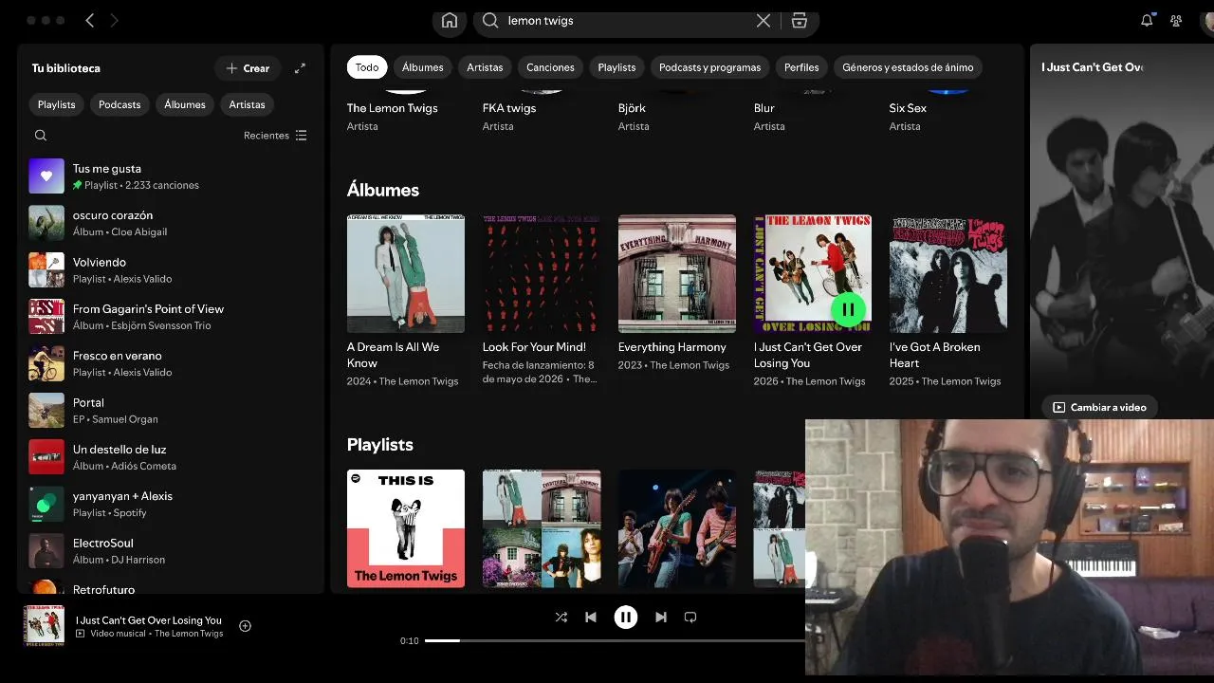Open oscuro corazón album in library
The height and width of the screenshot is (683, 1214).
171,223
